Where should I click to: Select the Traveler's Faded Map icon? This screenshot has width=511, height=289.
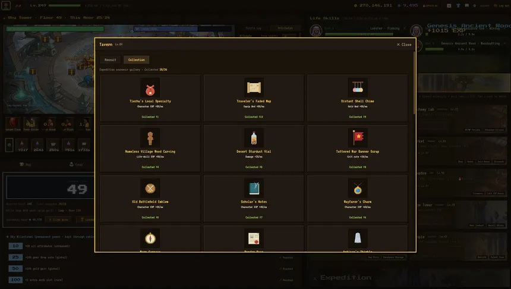coord(254,87)
